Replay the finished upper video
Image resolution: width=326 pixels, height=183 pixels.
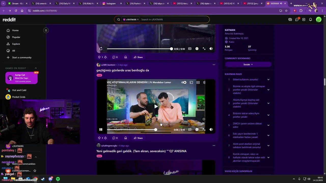pyautogui.click(x=101, y=49)
